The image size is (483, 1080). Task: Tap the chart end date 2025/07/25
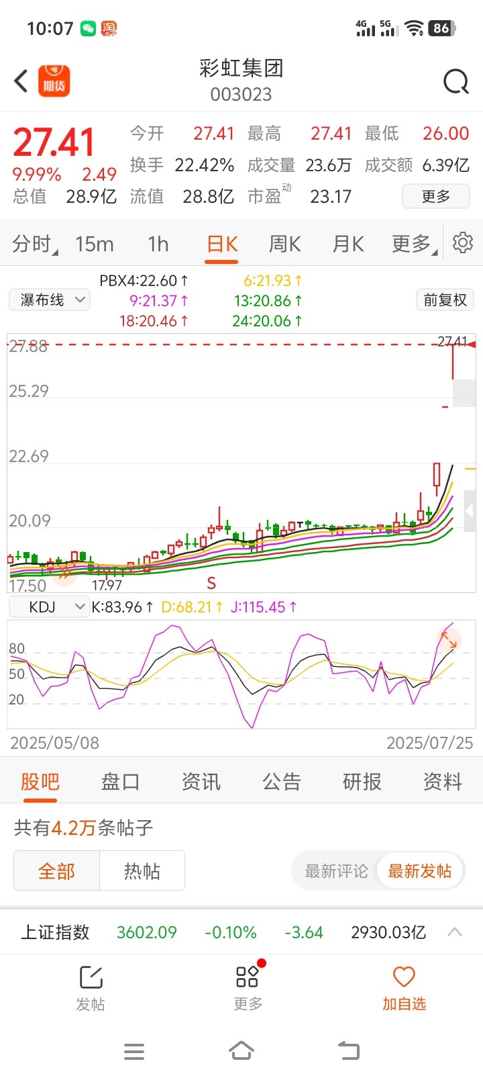[x=430, y=743]
